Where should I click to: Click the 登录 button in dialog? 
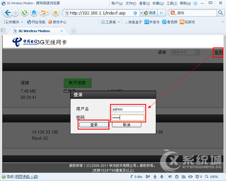coord(94,125)
